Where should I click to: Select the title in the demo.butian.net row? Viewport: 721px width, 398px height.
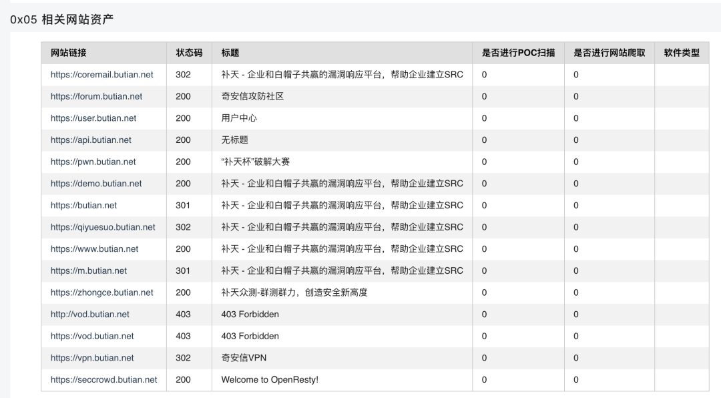[x=342, y=184]
